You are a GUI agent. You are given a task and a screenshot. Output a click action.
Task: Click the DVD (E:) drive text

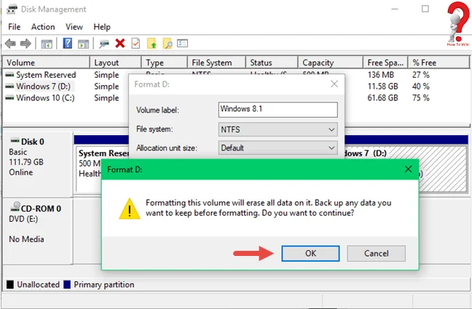point(23,219)
